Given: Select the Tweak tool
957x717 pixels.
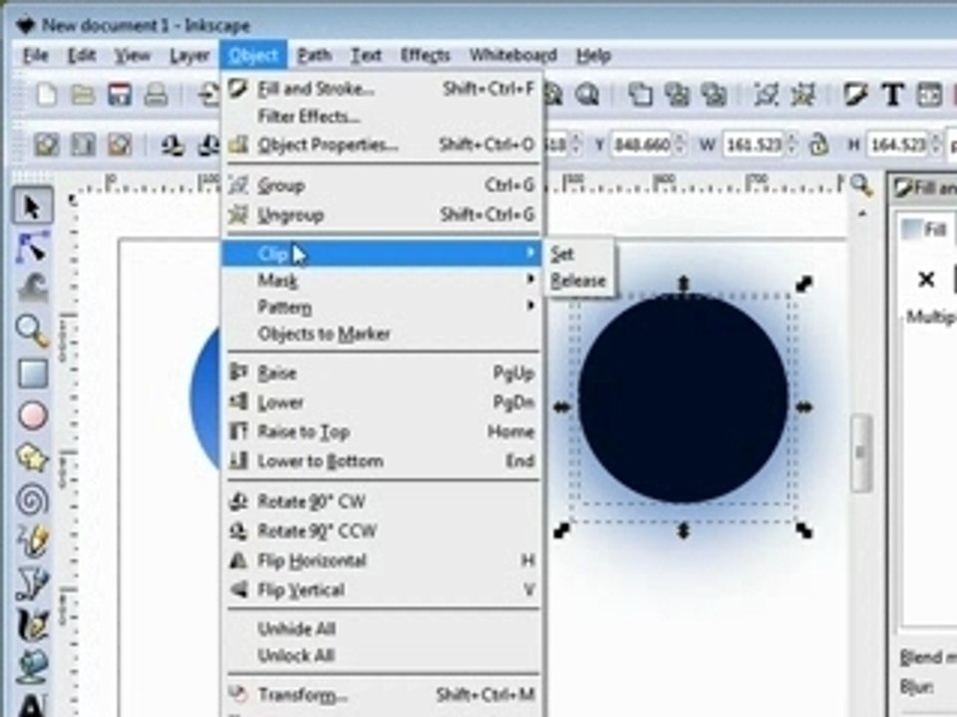Looking at the screenshot, I should coord(32,289).
